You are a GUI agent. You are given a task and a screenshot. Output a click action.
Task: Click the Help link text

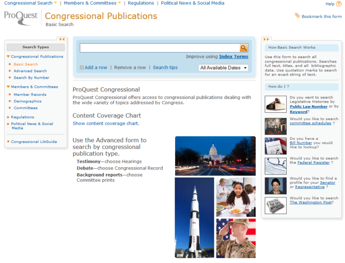(330, 4)
